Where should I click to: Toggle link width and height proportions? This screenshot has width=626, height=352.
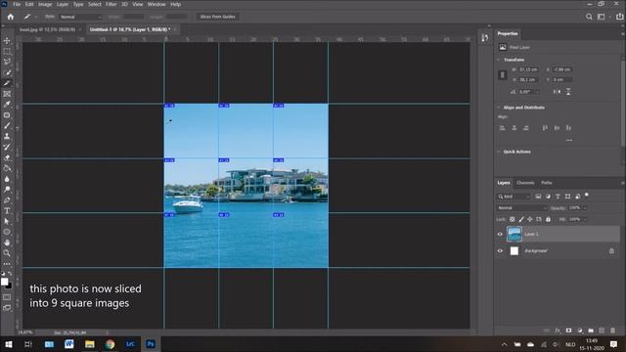[503, 74]
